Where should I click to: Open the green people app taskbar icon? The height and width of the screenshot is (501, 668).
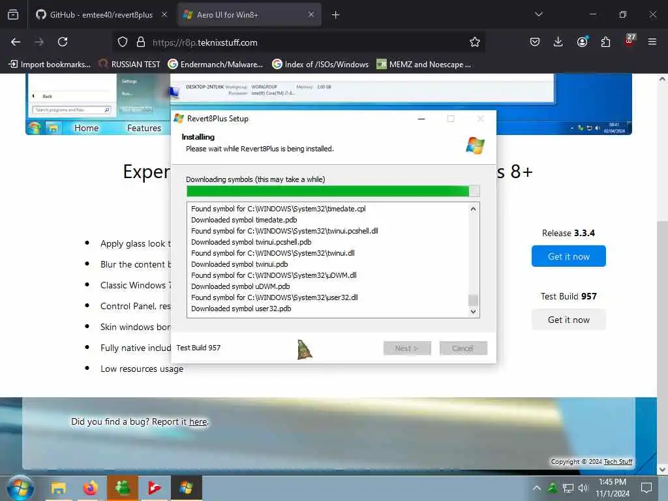[x=123, y=488]
